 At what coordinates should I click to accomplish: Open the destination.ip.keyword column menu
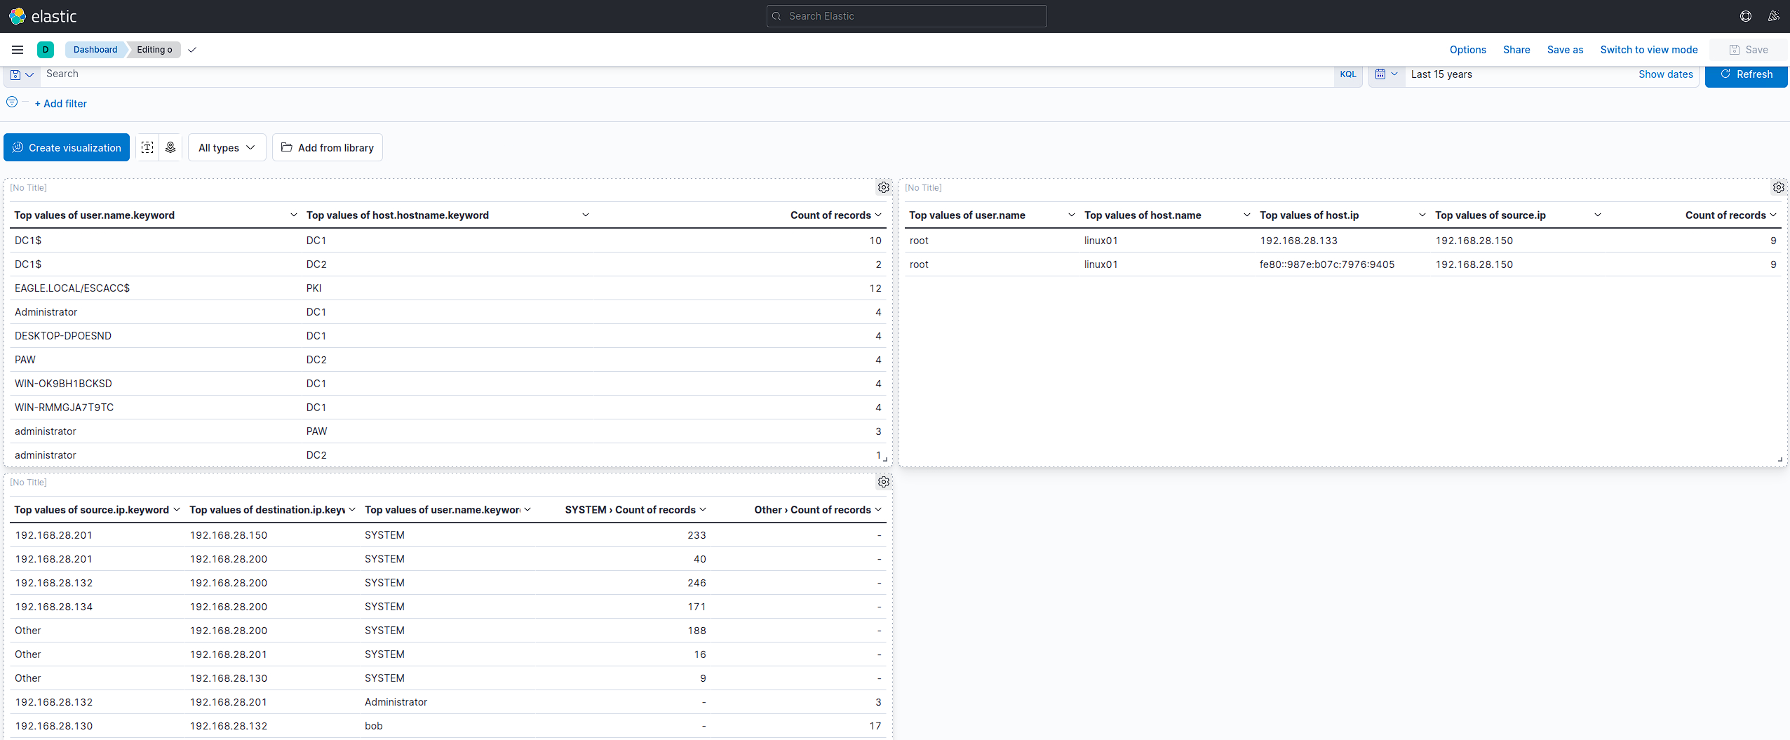pos(351,510)
